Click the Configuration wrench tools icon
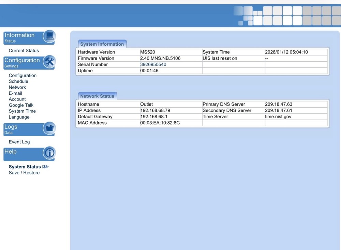This screenshot has height=250, width=341. (49, 62)
